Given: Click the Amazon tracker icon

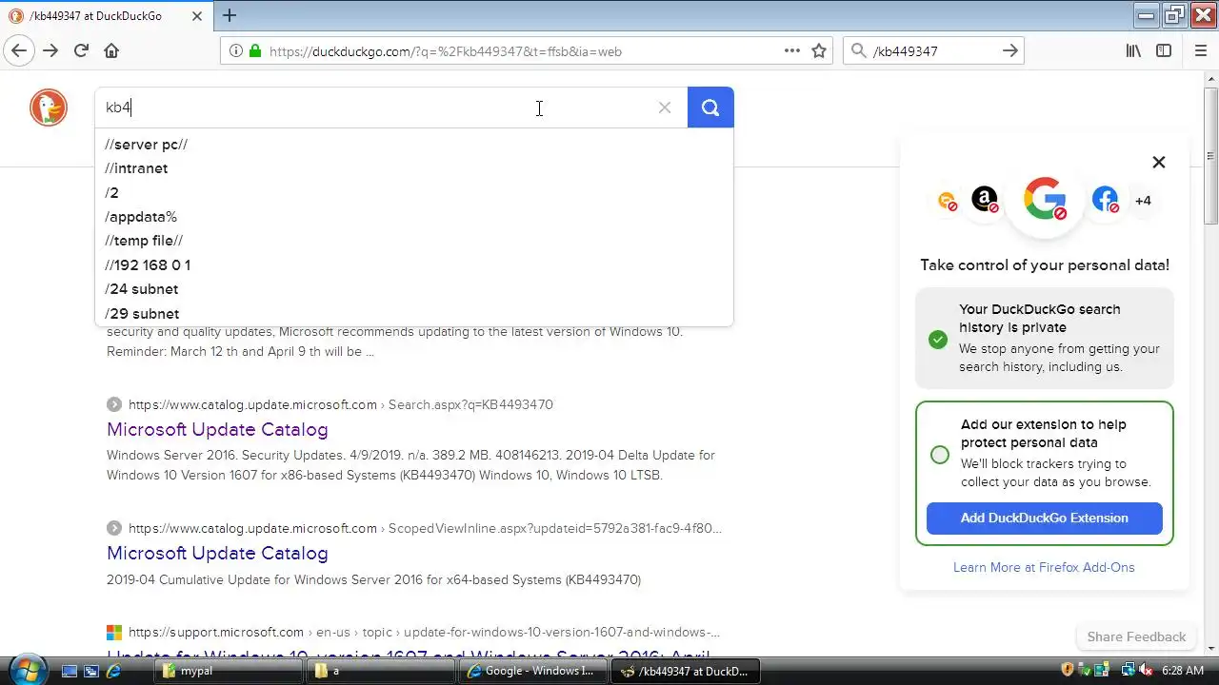Looking at the screenshot, I should pos(985,200).
